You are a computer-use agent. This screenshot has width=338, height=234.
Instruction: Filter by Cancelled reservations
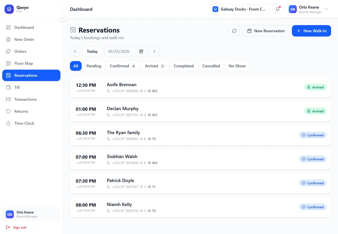pos(211,66)
